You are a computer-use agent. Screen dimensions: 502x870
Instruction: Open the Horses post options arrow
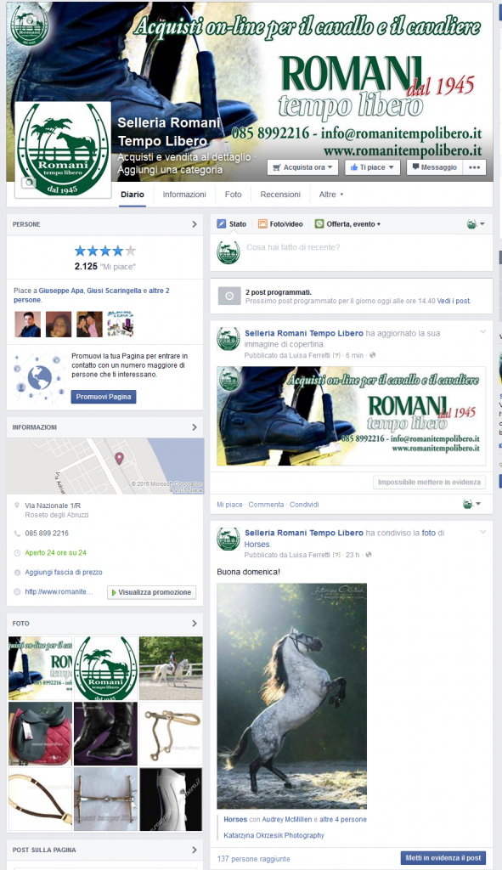click(482, 532)
